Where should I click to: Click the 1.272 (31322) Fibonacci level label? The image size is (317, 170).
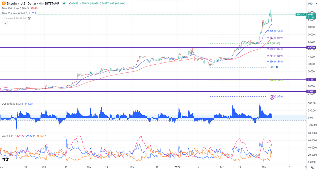275,80
